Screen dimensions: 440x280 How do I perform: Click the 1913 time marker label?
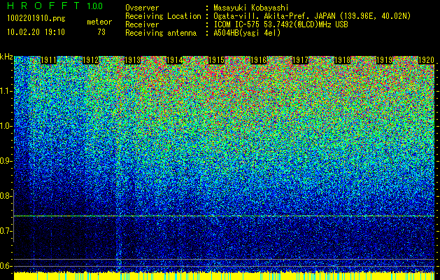click(x=132, y=60)
